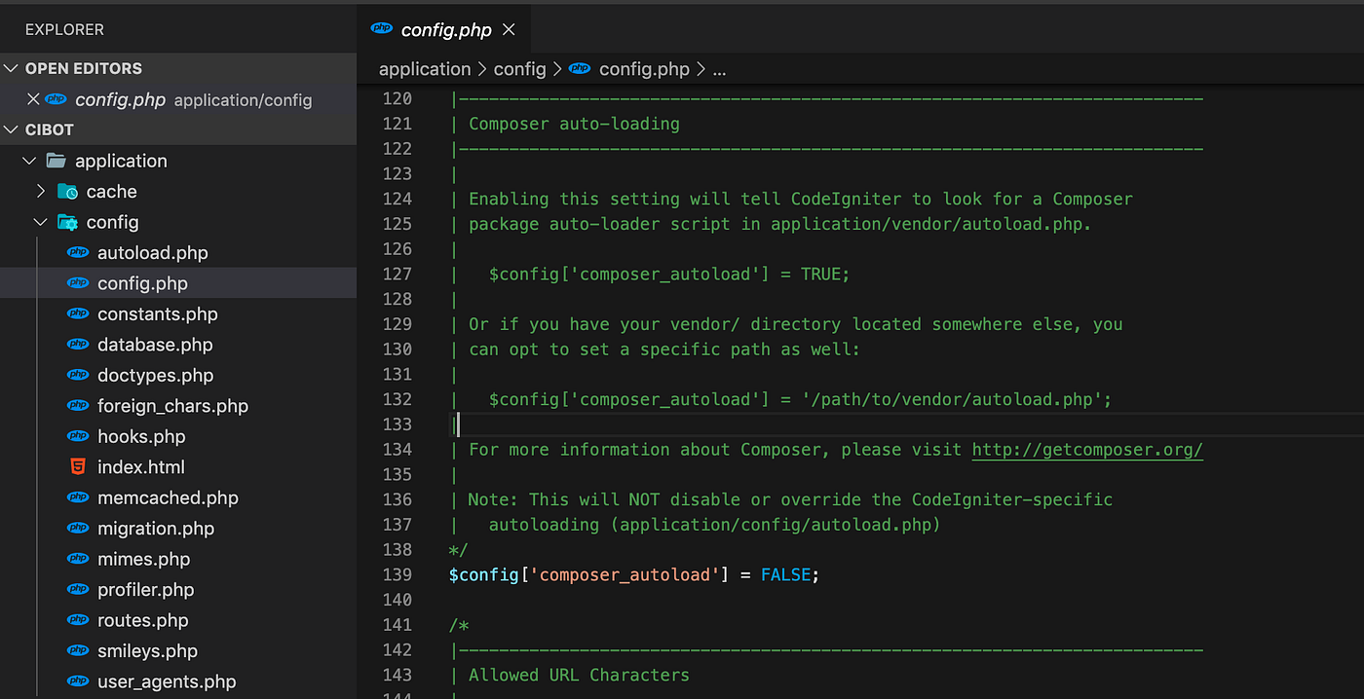Click the orange index.html file icon
Viewport: 1364px width, 699px height.
pyautogui.click(x=78, y=467)
